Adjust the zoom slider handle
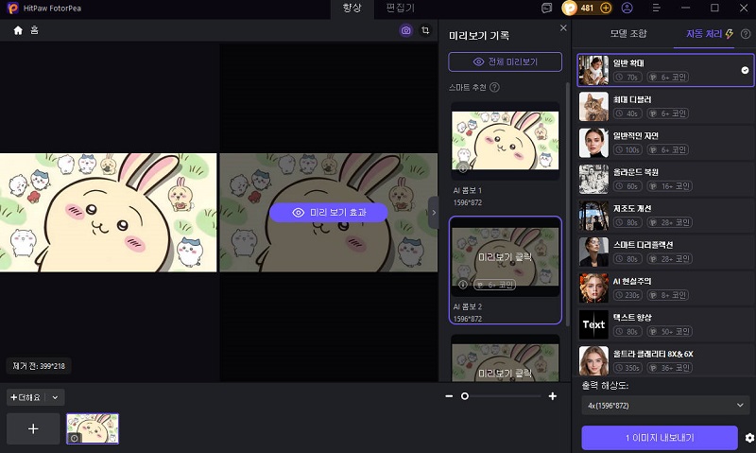The image size is (756, 453). 465,396
